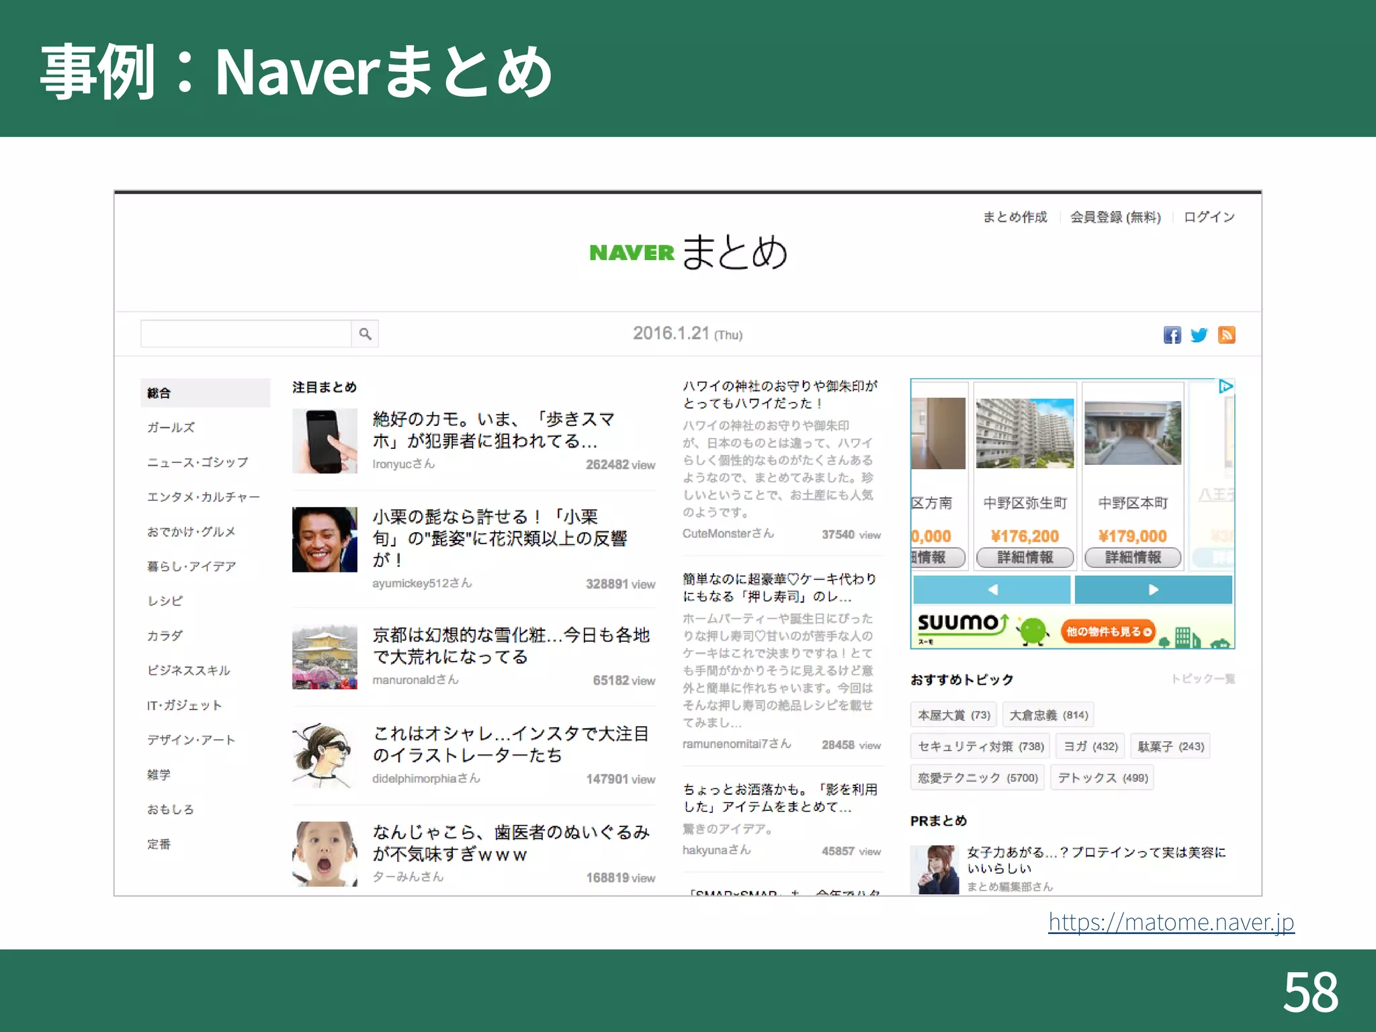This screenshot has height=1032, width=1376.
Task: Open the Twitter share icon
Action: pos(1199,335)
